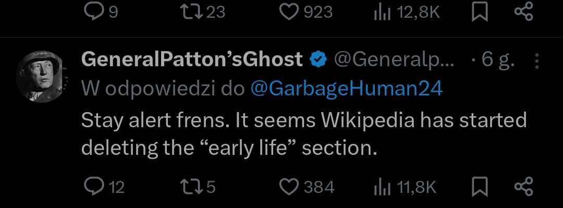This screenshot has width=563, height=208.
Task: View analytics showing 11,8K views
Action: 405,187
